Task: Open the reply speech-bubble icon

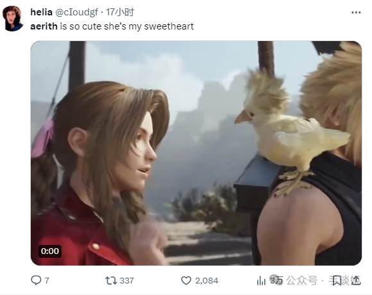Action: tap(36, 280)
